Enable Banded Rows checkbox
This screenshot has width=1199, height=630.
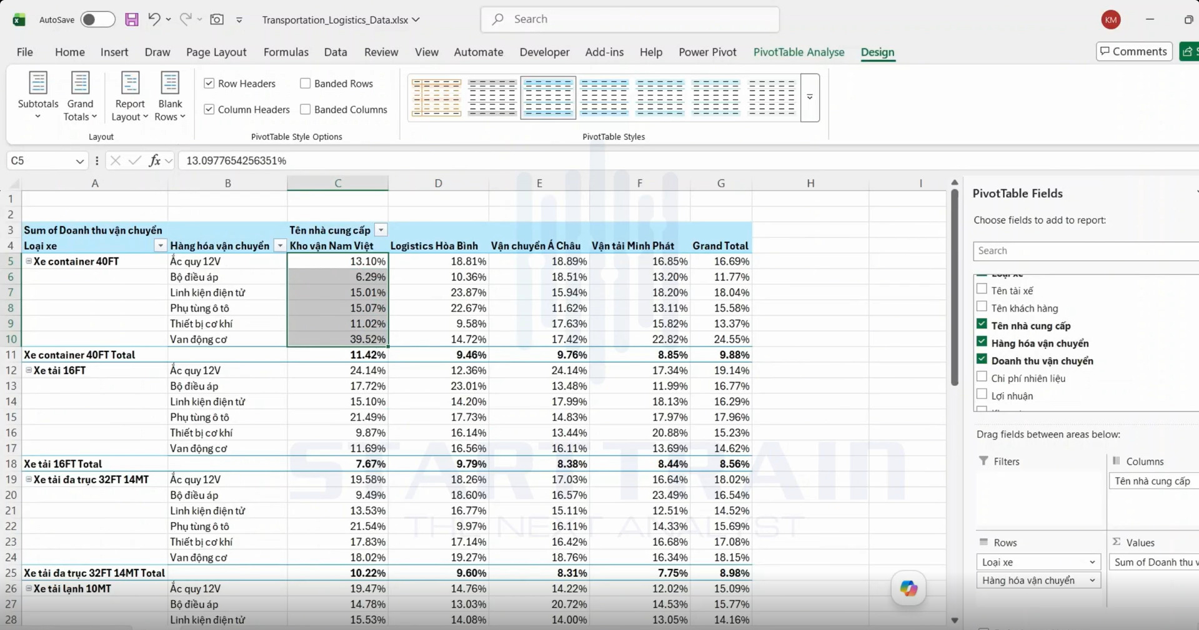coord(305,83)
